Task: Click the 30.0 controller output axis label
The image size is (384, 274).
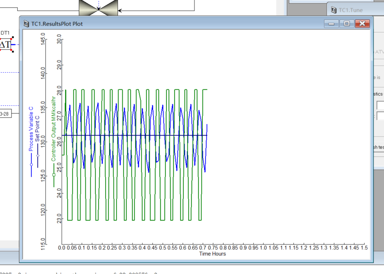Action: pos(59,39)
